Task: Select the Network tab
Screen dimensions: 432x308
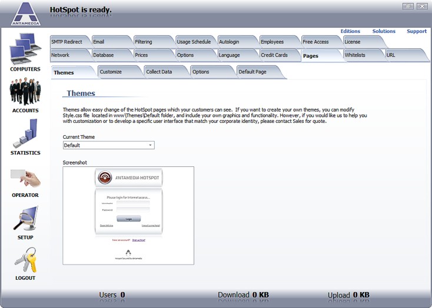Action: point(69,55)
